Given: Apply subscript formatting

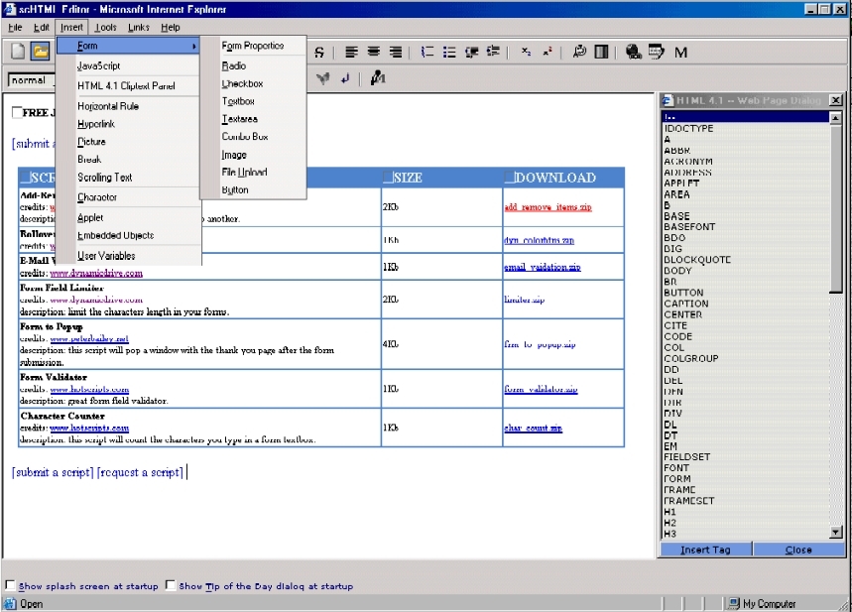Looking at the screenshot, I should coord(526,53).
